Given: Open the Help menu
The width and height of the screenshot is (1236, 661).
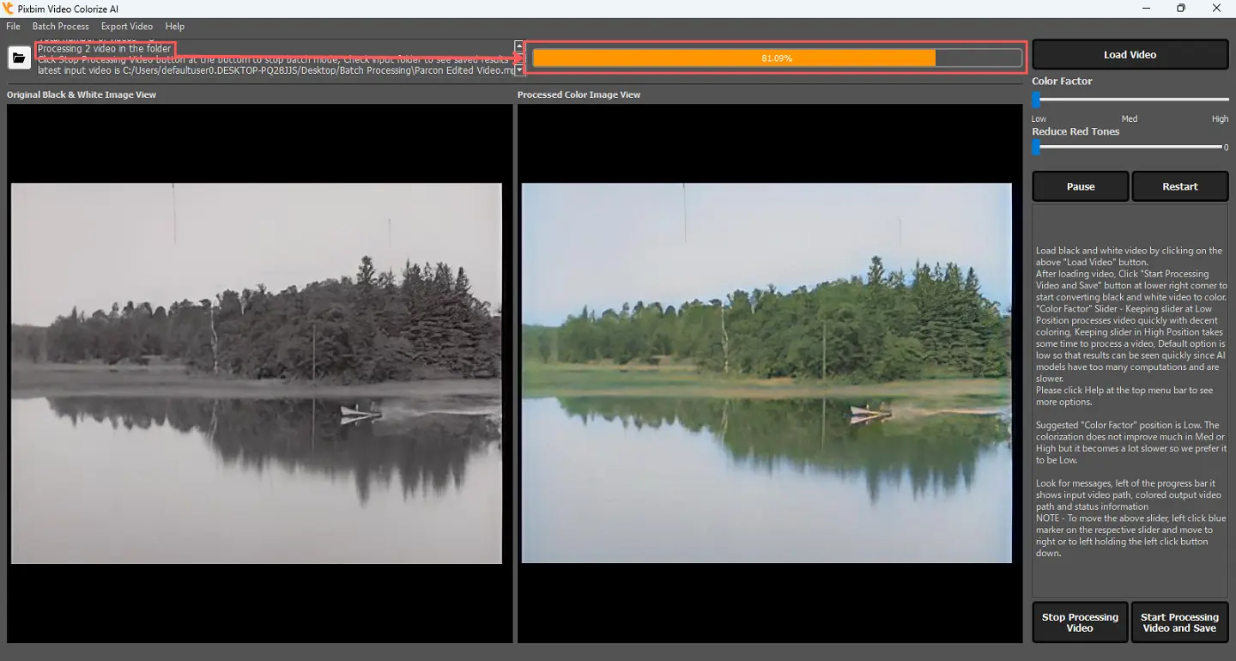Looking at the screenshot, I should (174, 27).
